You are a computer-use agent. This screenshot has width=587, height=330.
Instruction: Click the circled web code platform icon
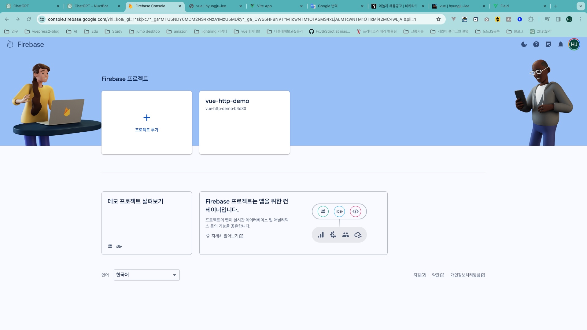pyautogui.click(x=356, y=211)
